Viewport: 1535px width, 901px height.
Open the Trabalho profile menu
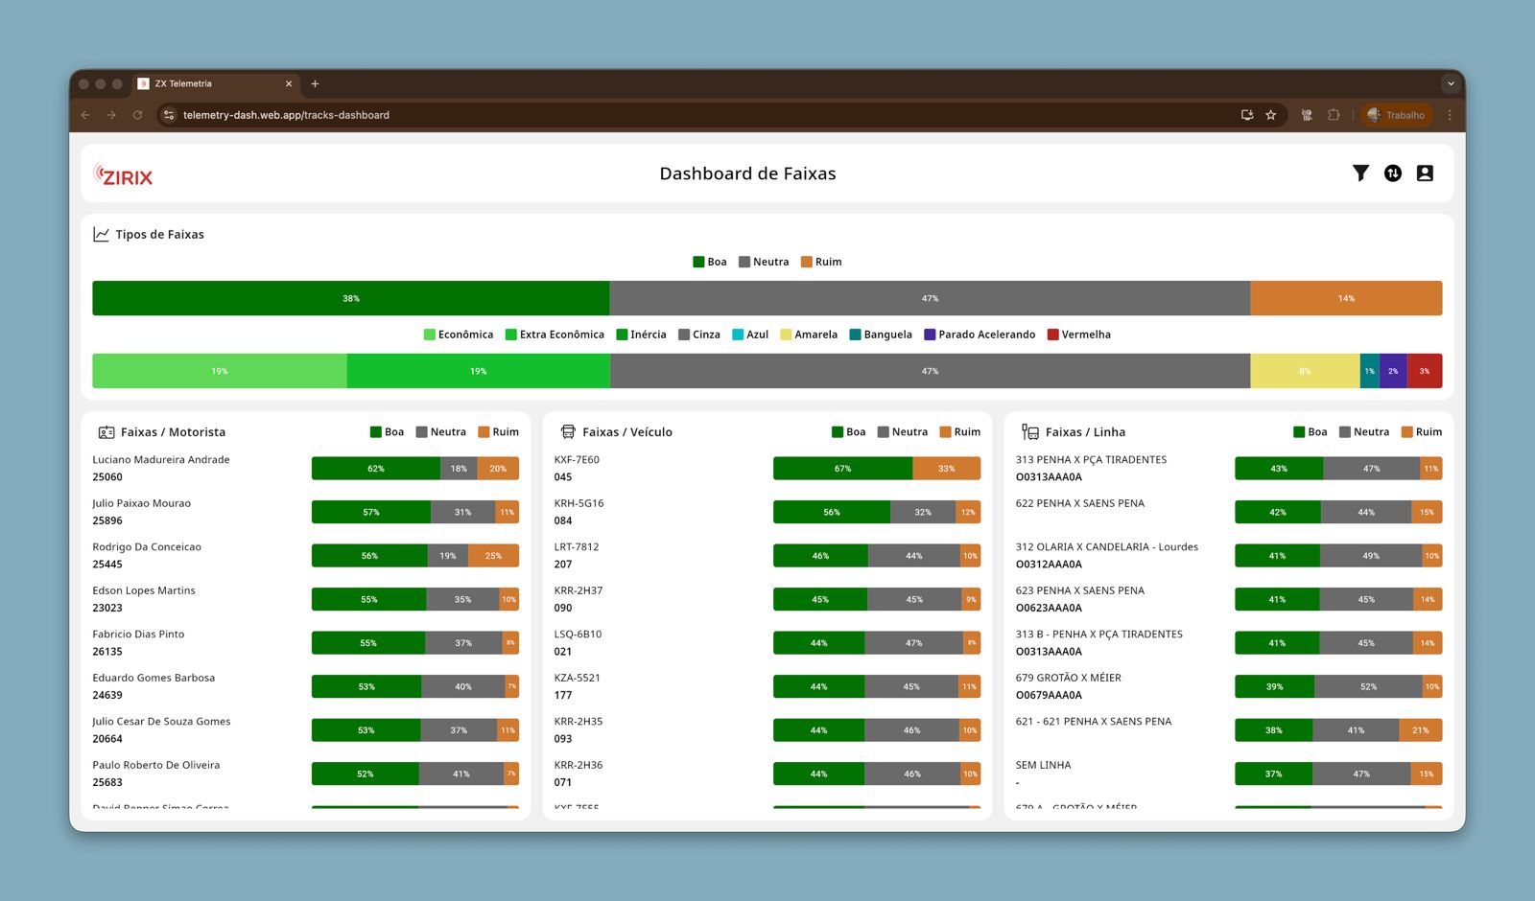(x=1396, y=115)
